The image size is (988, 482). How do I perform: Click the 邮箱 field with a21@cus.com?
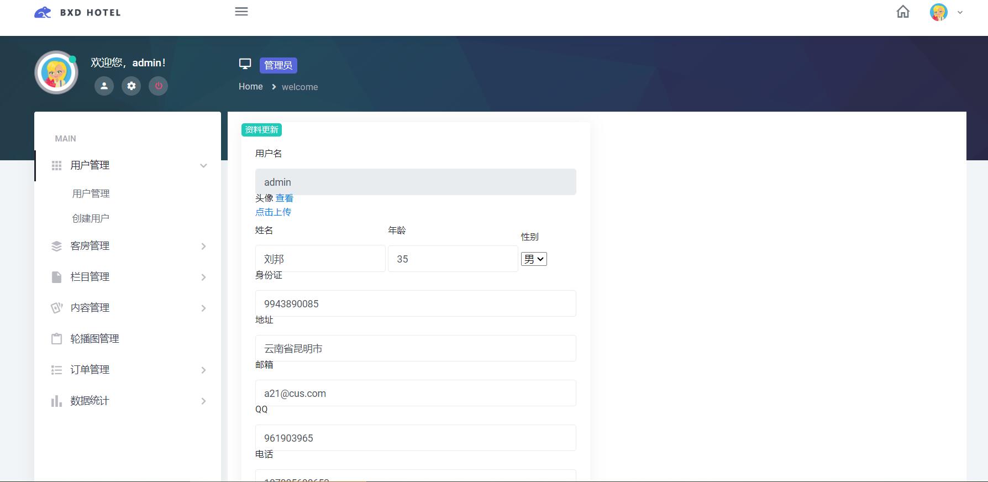click(416, 393)
